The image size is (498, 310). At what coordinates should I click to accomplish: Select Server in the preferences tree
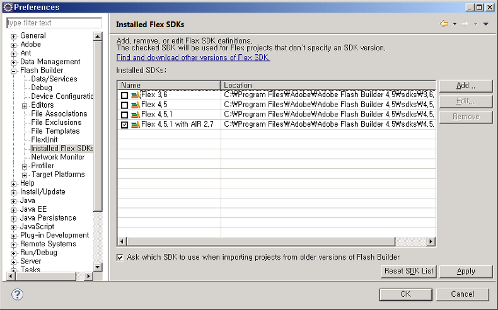coord(31,261)
